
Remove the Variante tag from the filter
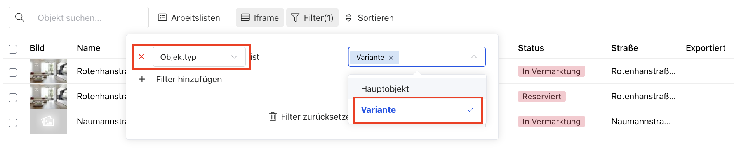coord(391,58)
